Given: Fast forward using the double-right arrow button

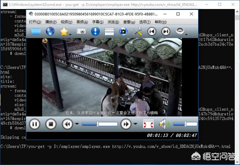Looking at the screenshot, I should coord(126,124).
